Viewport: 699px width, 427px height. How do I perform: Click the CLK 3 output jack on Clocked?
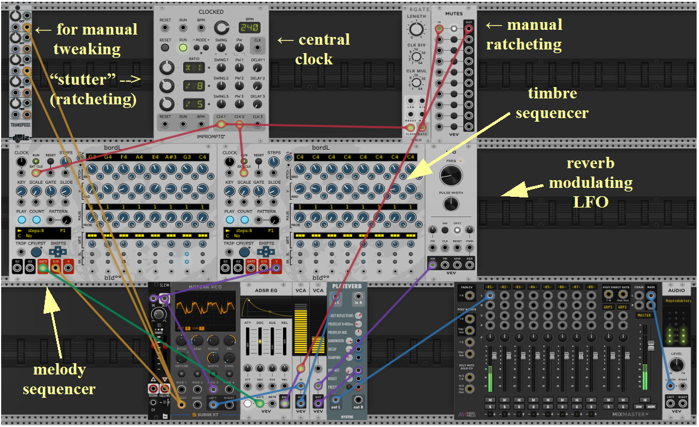tap(258, 124)
